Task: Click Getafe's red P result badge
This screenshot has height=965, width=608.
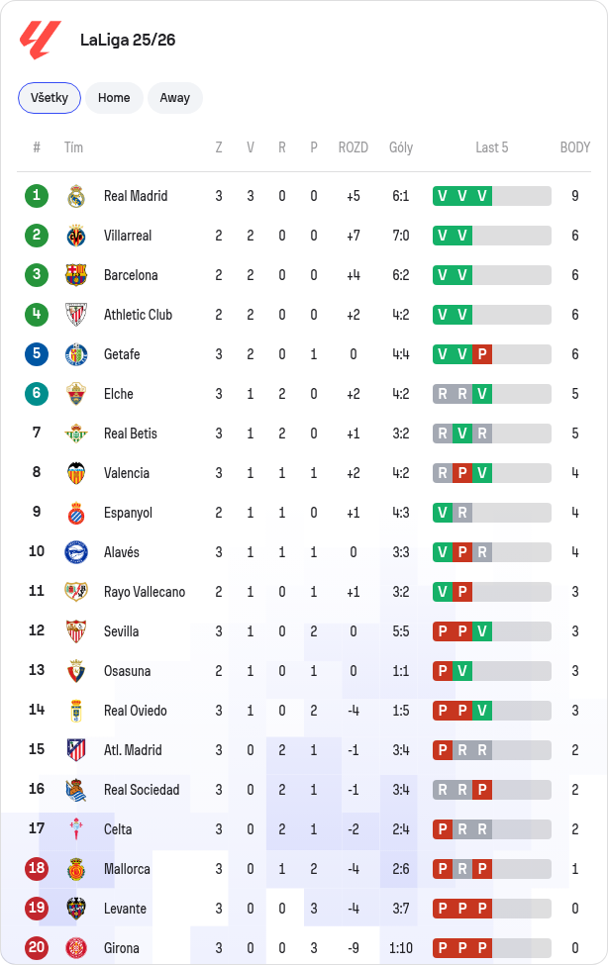Action: (x=482, y=354)
